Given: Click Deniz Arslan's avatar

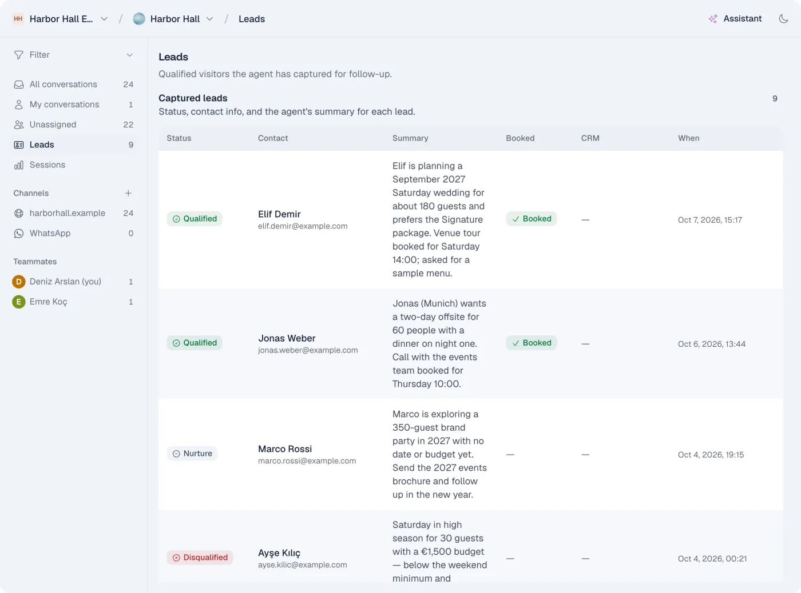Looking at the screenshot, I should pyautogui.click(x=19, y=282).
